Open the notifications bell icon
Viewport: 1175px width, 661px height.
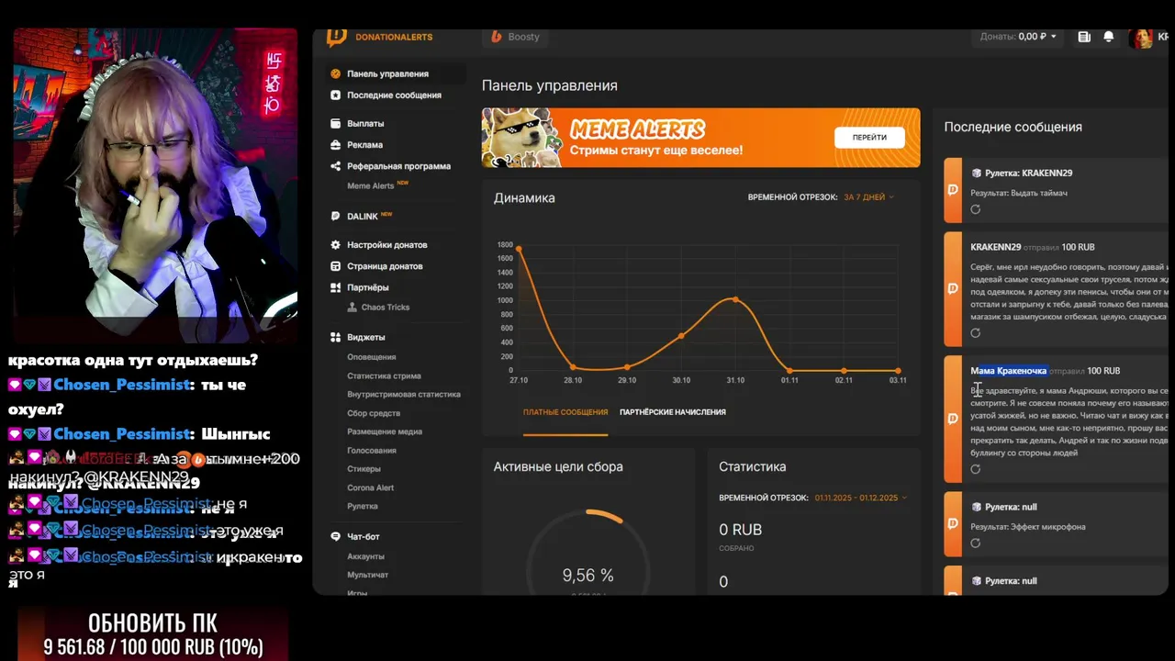tap(1109, 37)
